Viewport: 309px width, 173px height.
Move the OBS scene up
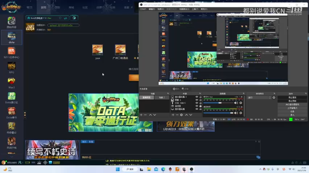(x=150, y=115)
